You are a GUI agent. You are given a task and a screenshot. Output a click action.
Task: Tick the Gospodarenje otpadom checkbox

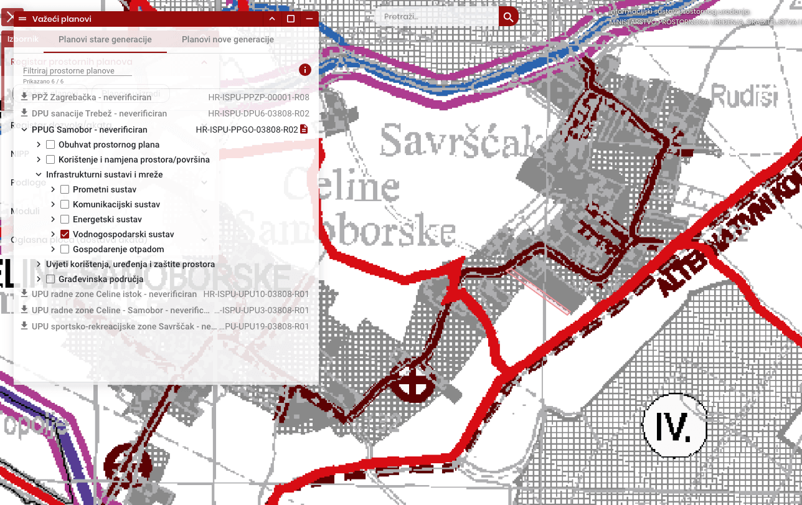point(65,249)
